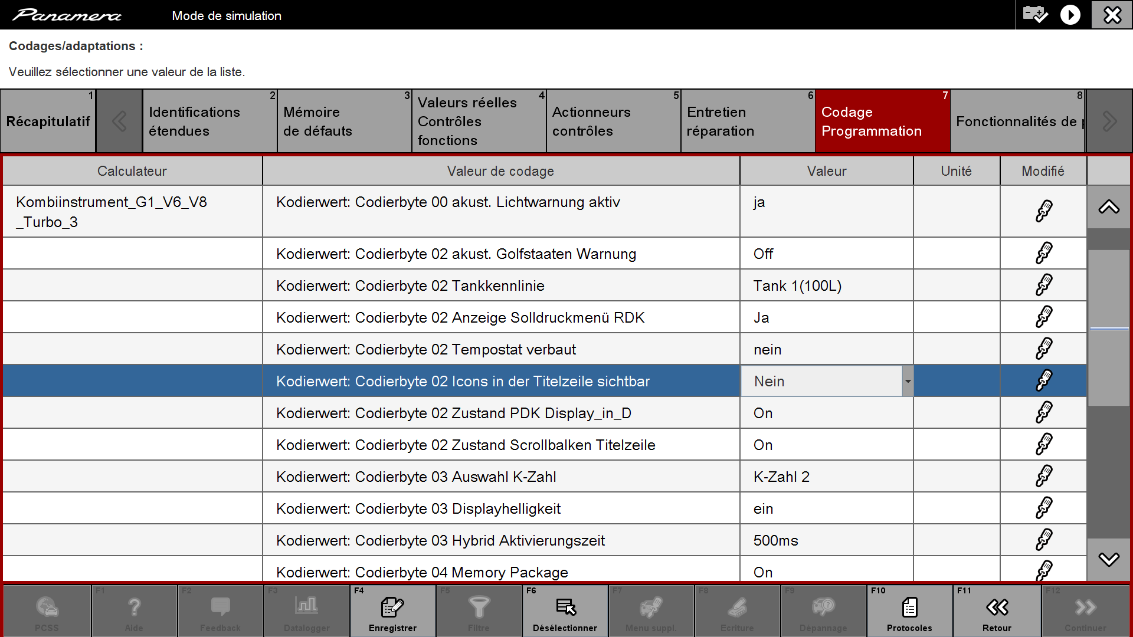Viewport: 1133px width, 637px height.
Task: Click modified icon for PDK Display_in_D row
Action: (1044, 413)
